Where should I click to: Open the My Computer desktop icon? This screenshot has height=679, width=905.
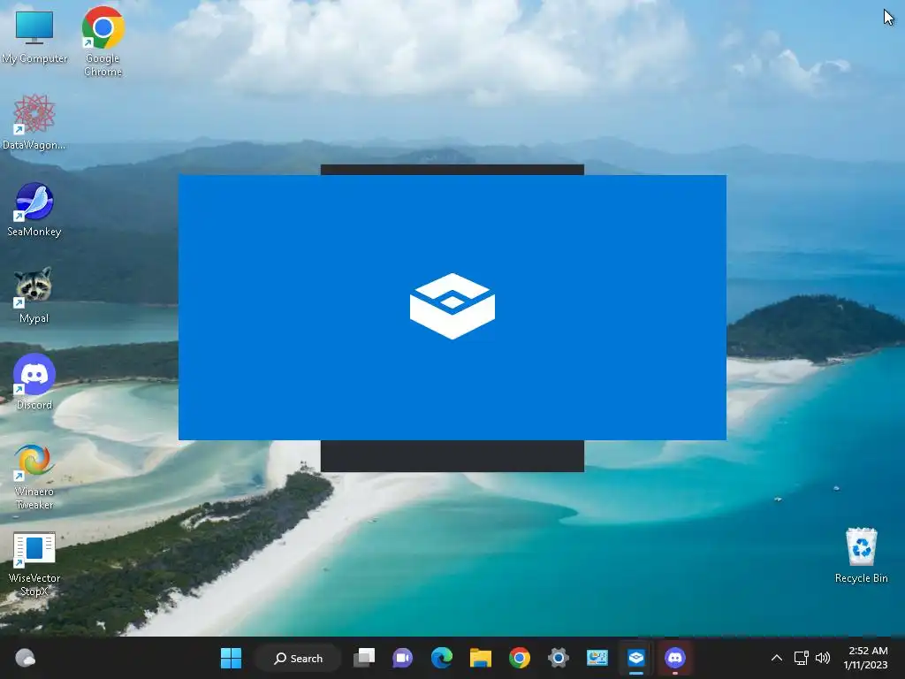[x=34, y=35]
